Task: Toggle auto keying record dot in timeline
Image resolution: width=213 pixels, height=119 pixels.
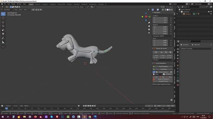Action: 79,106
